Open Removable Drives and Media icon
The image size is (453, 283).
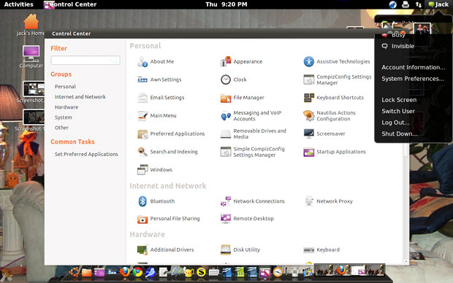[x=226, y=134]
